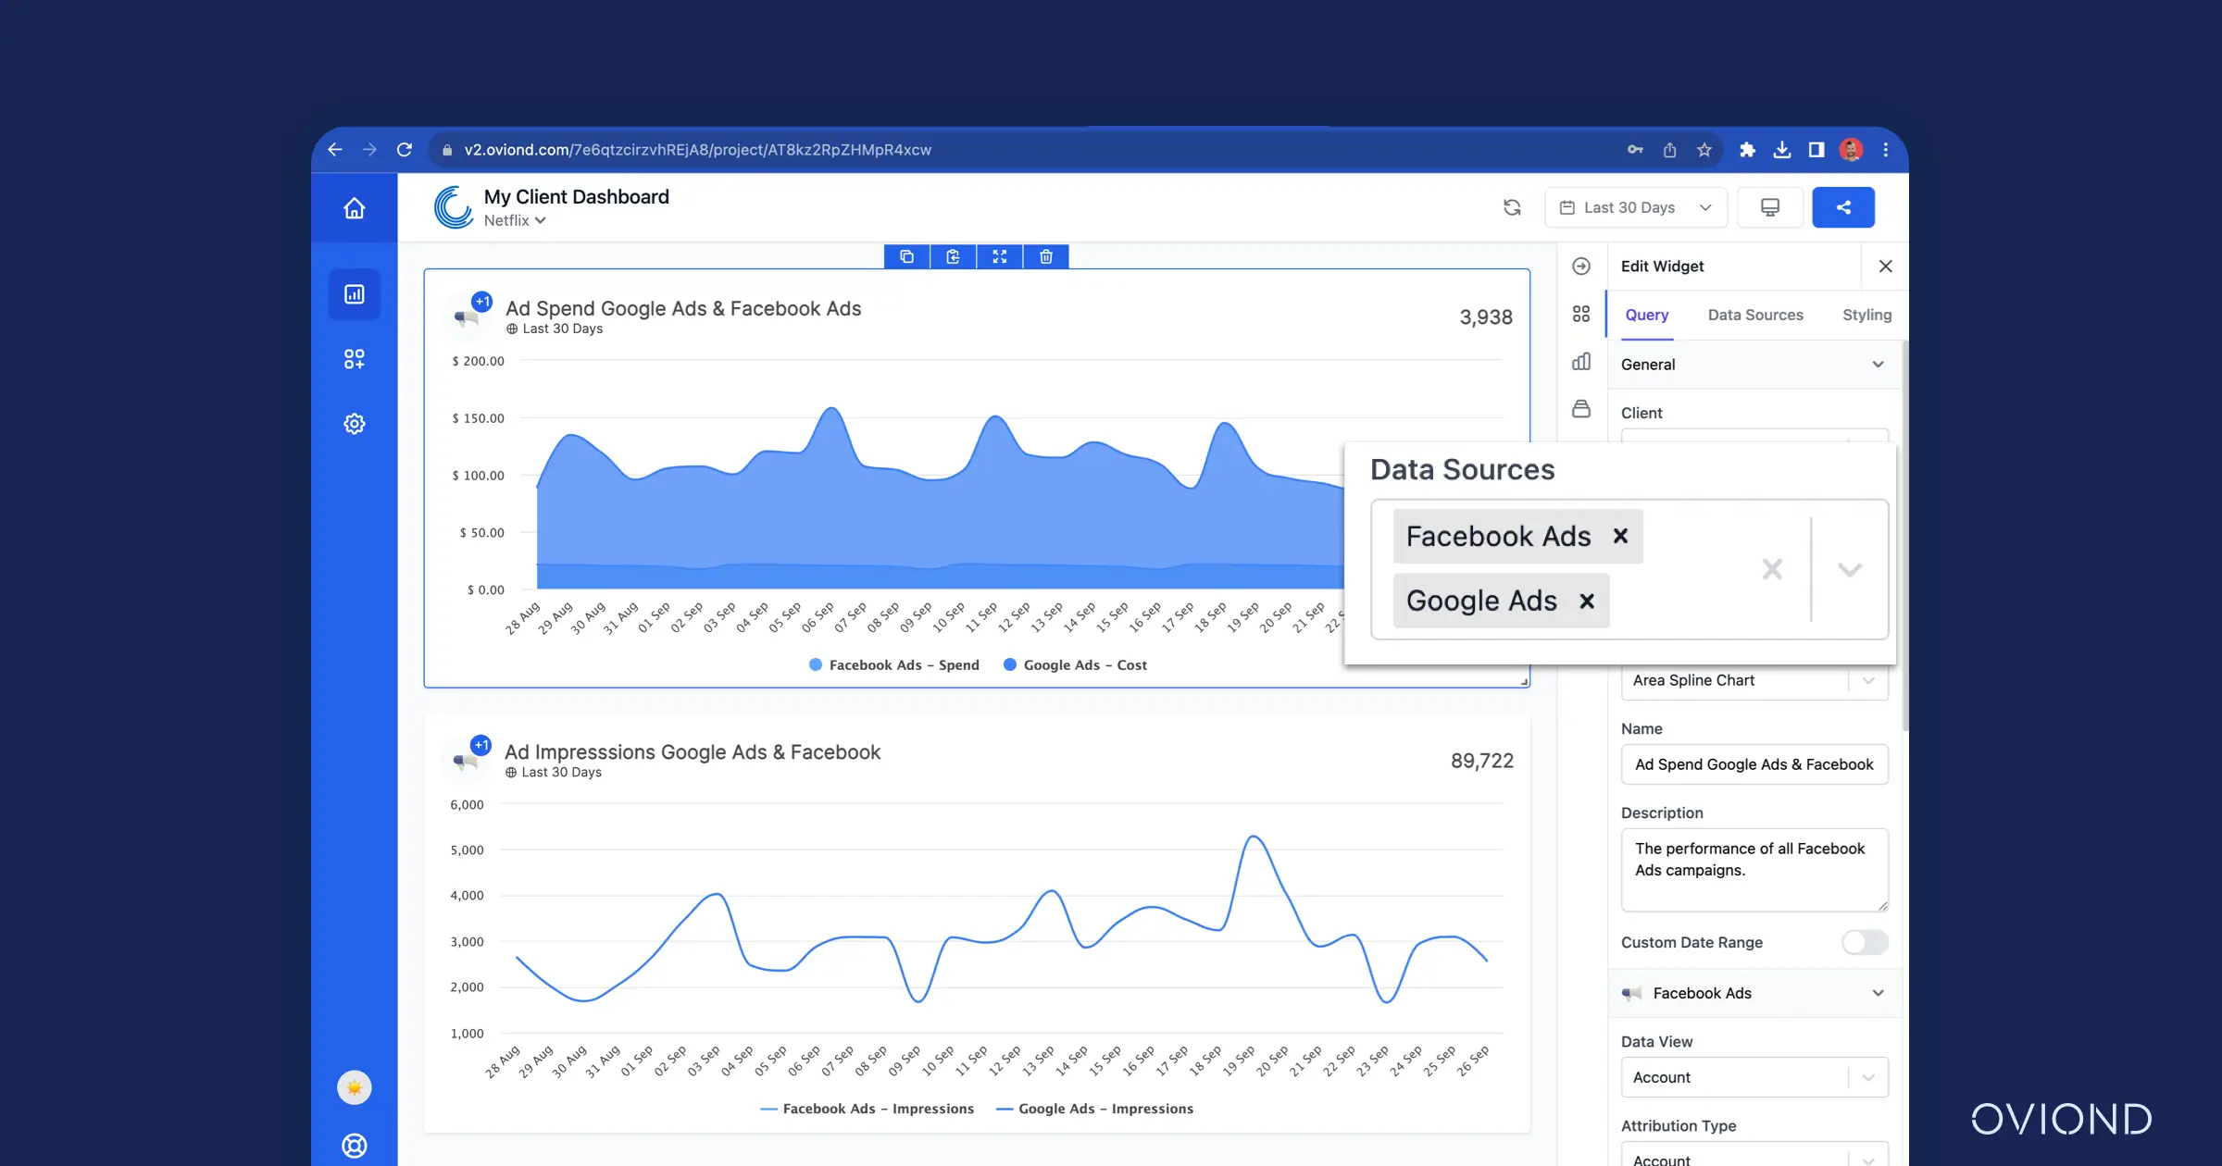
Task: Click the blue share dashboard button
Action: click(x=1843, y=207)
